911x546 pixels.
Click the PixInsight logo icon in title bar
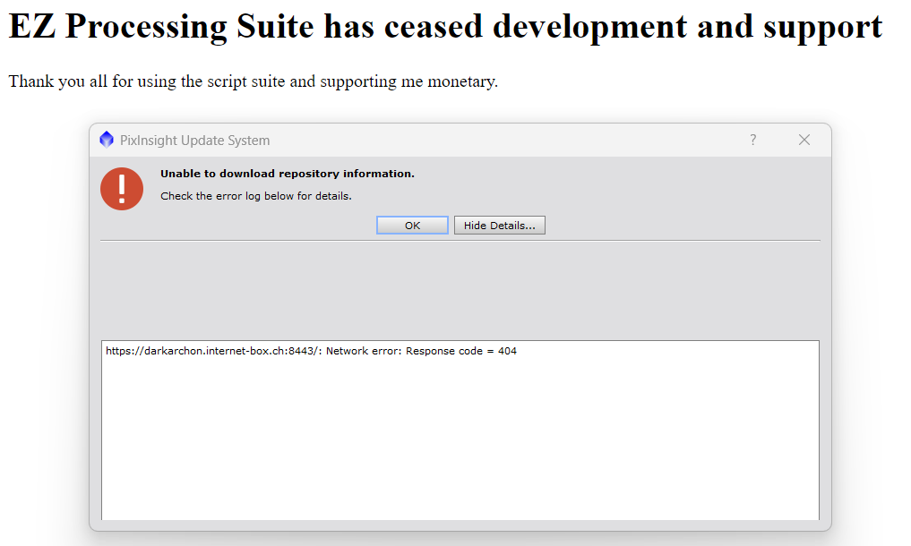(107, 140)
